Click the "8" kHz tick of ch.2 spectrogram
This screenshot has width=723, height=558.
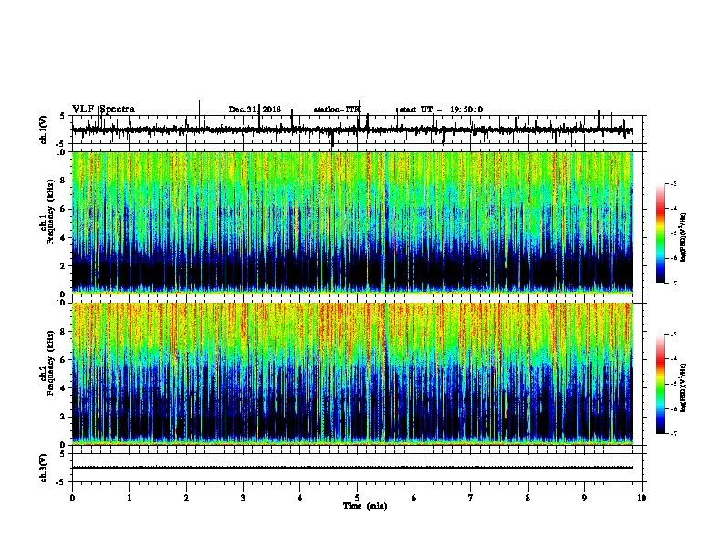pyautogui.click(x=63, y=332)
